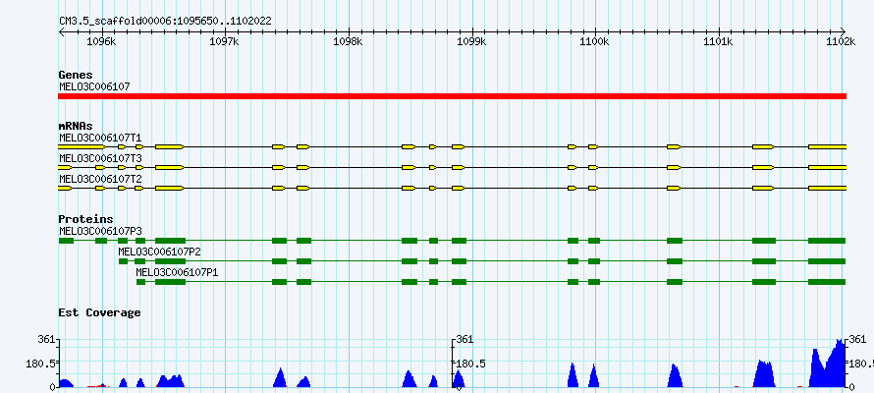
Task: Click the 361 label on the left coverage axis
Action: (46, 339)
